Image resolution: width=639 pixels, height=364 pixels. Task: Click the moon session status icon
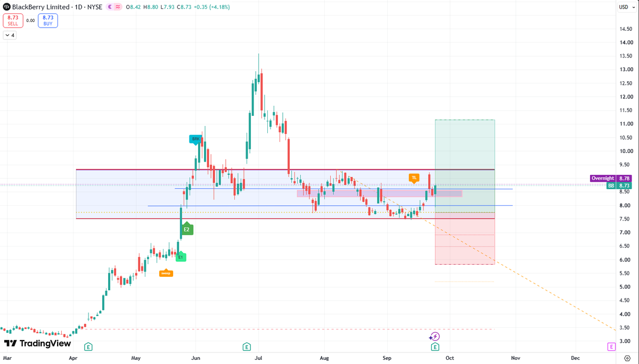(110, 7)
